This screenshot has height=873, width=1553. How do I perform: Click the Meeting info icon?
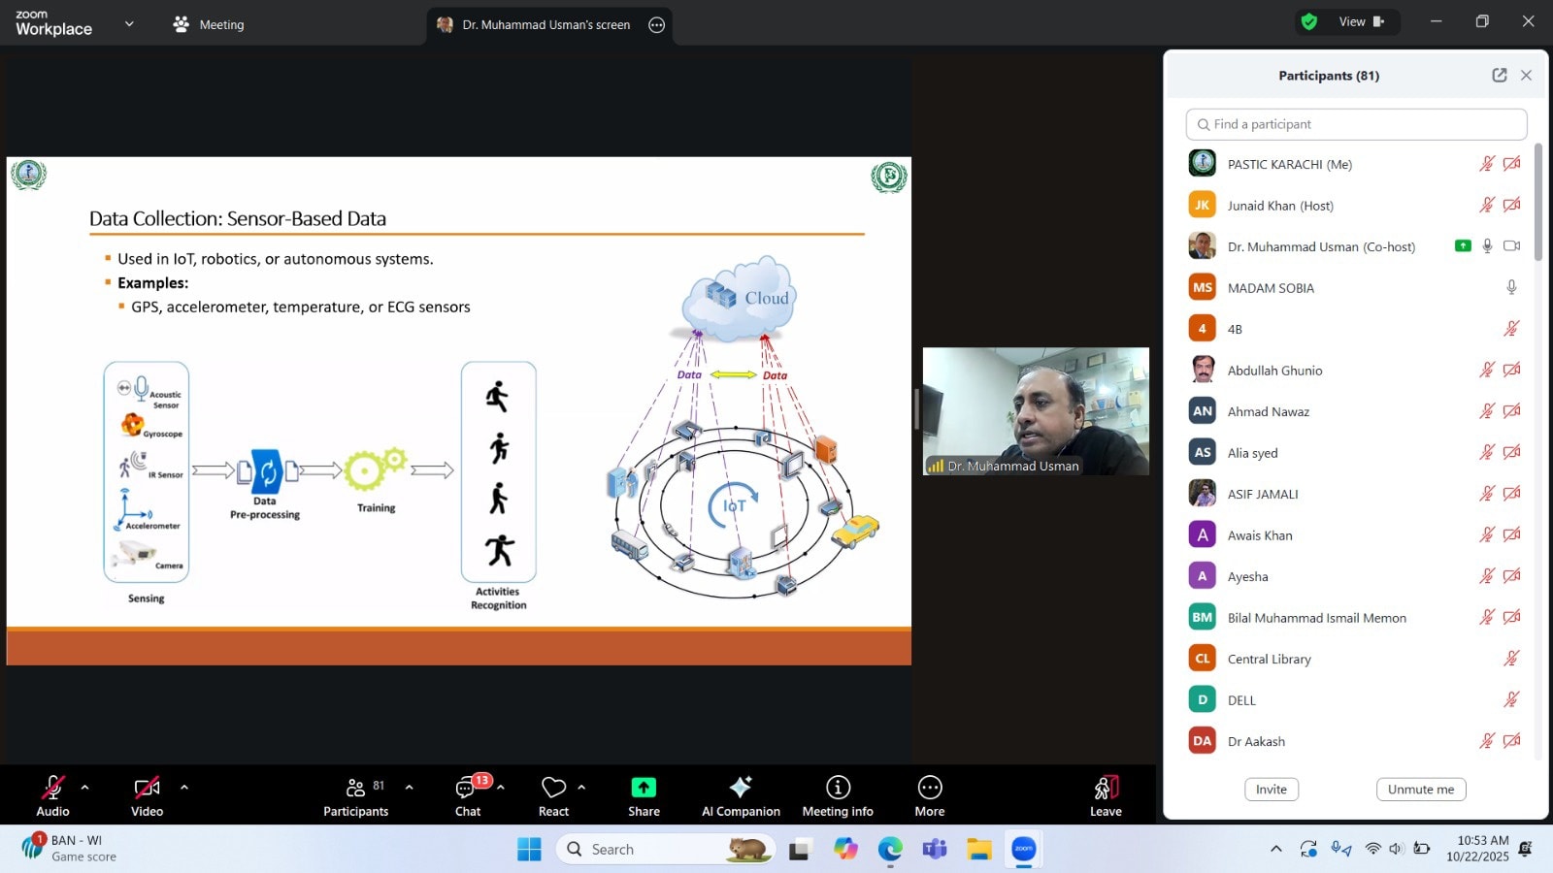coord(837,788)
